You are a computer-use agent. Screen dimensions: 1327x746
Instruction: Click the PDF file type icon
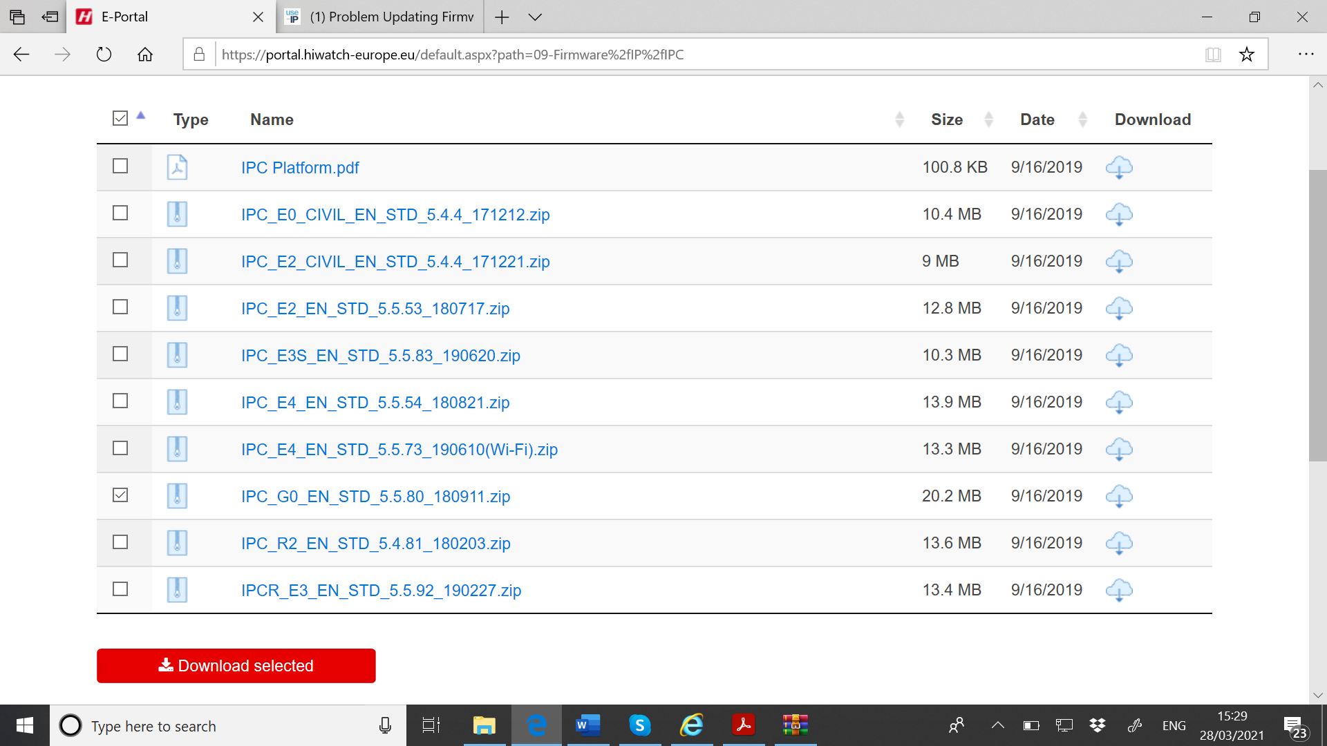177,167
